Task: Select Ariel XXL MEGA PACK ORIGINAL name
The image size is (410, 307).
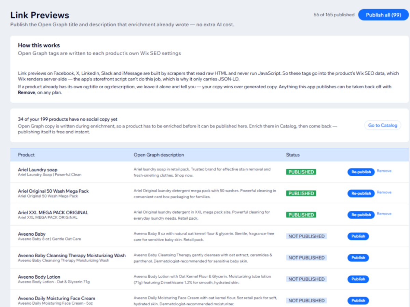Action: coord(53,213)
